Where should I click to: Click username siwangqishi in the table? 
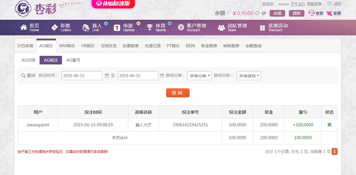coord(38,125)
